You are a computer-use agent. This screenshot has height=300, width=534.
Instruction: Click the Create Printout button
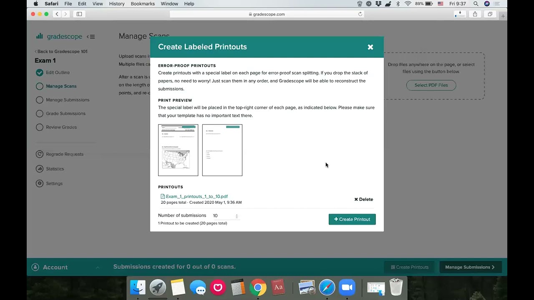coord(352,219)
